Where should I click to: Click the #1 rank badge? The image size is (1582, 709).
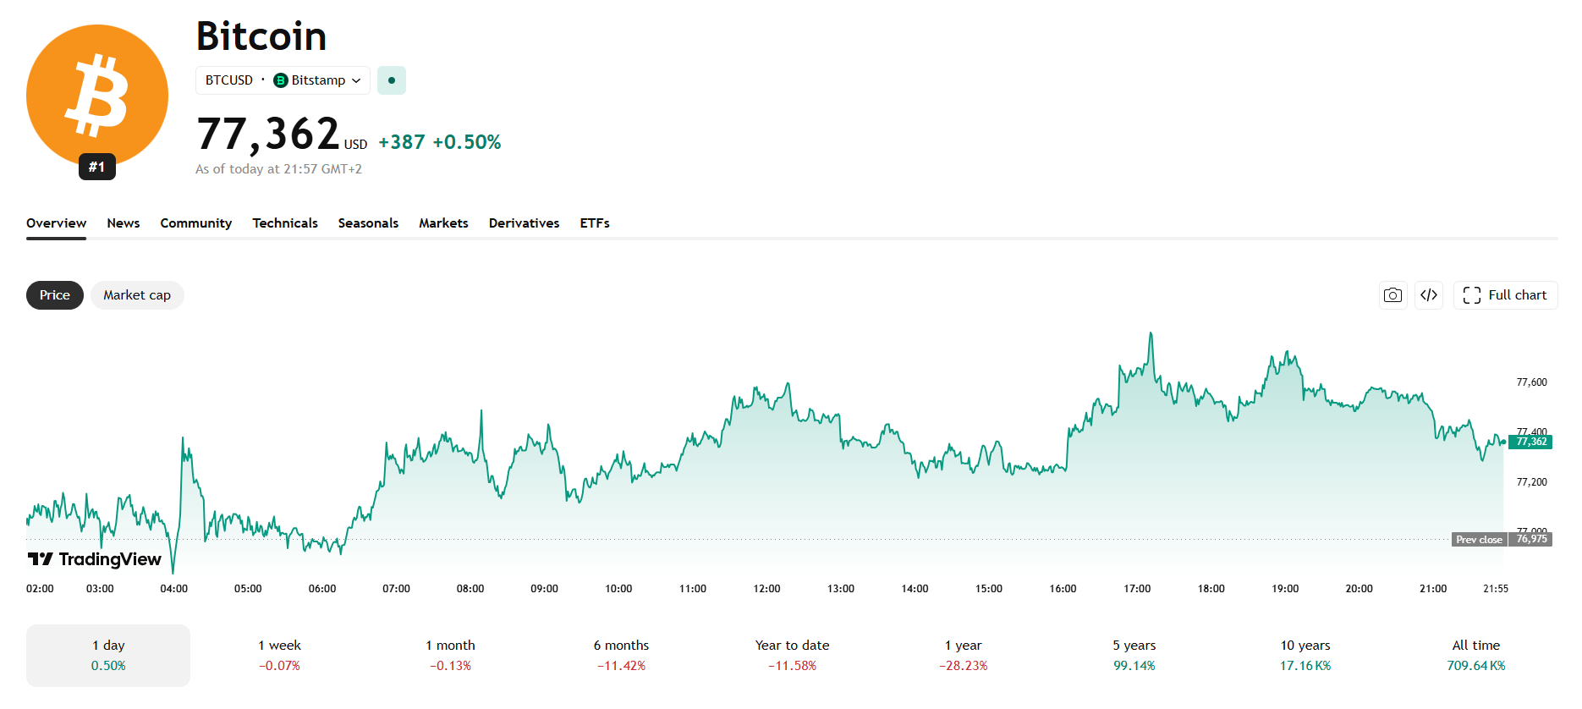[97, 167]
